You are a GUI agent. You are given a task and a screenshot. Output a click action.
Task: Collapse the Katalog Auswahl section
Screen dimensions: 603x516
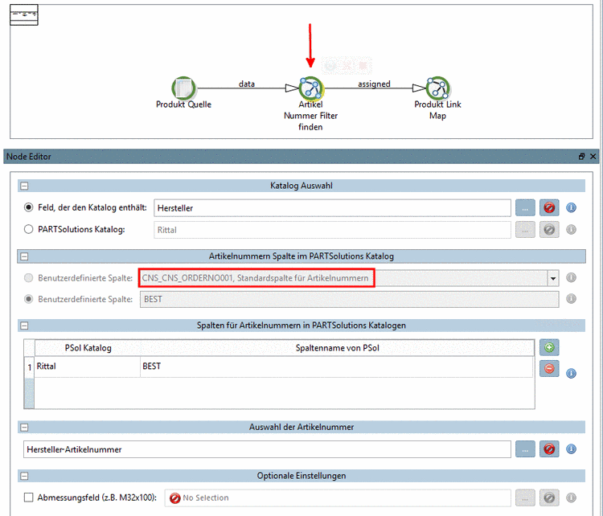point(24,186)
